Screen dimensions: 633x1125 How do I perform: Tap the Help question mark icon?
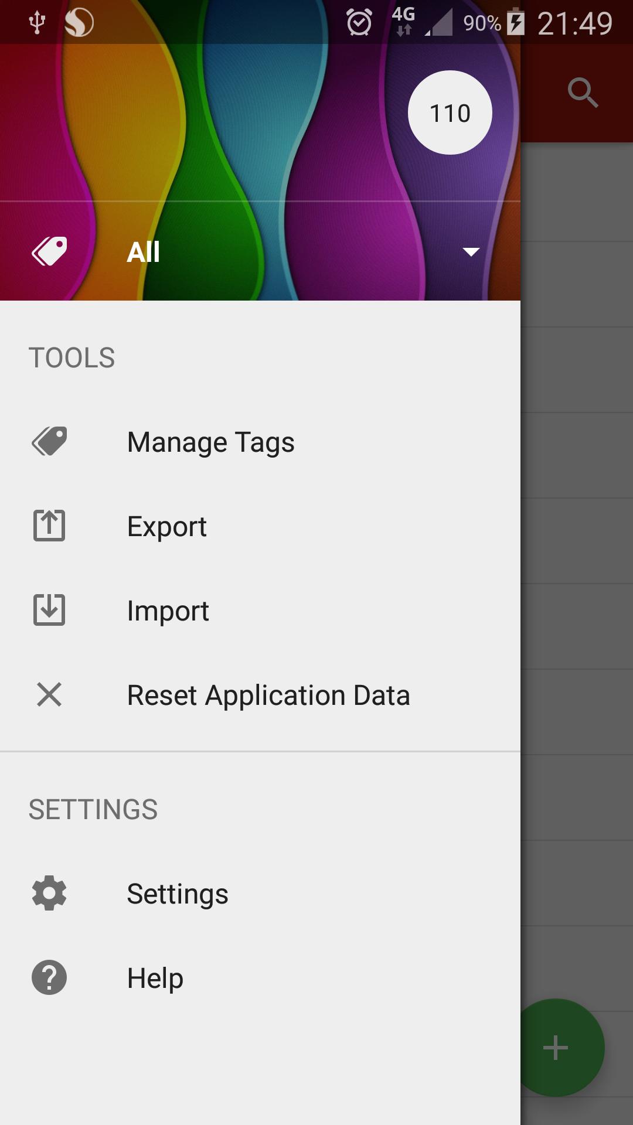click(49, 977)
